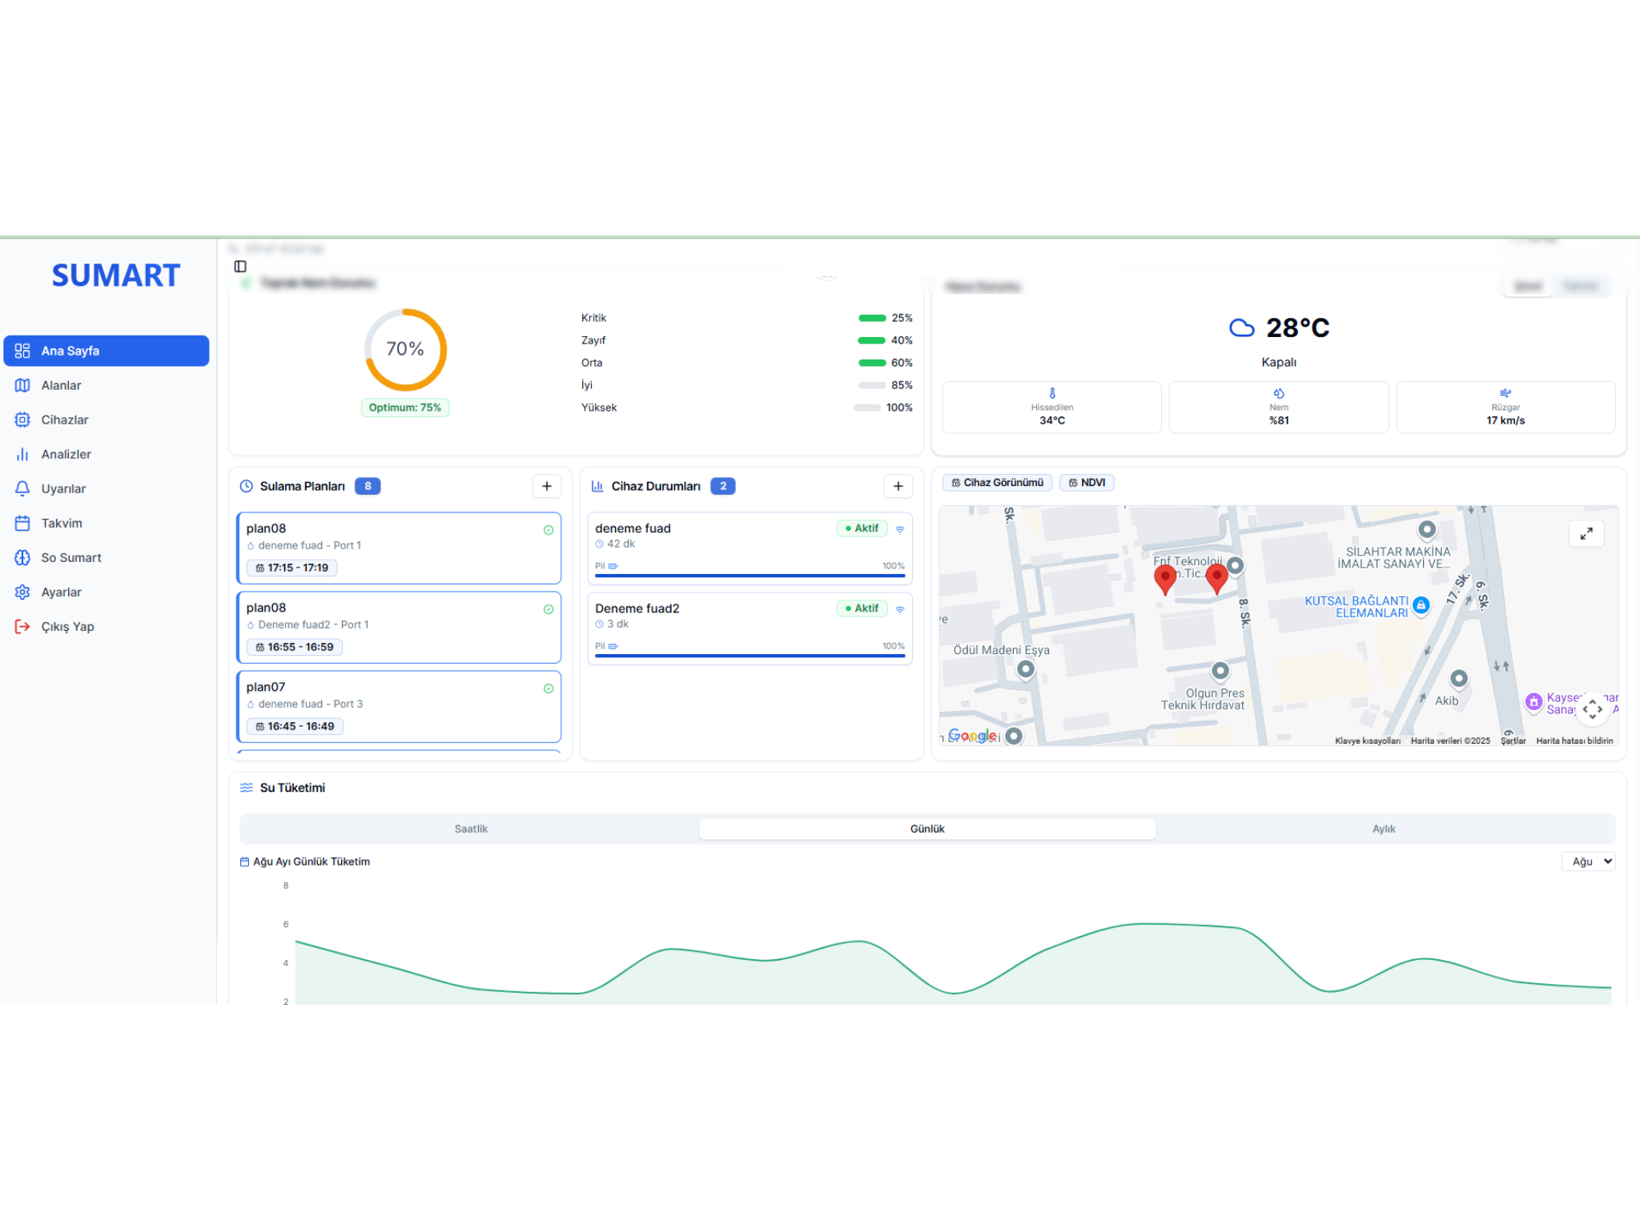Click the 70% soil moisture gauge
Viewport: 1640px width, 1229px height.
[x=405, y=349]
